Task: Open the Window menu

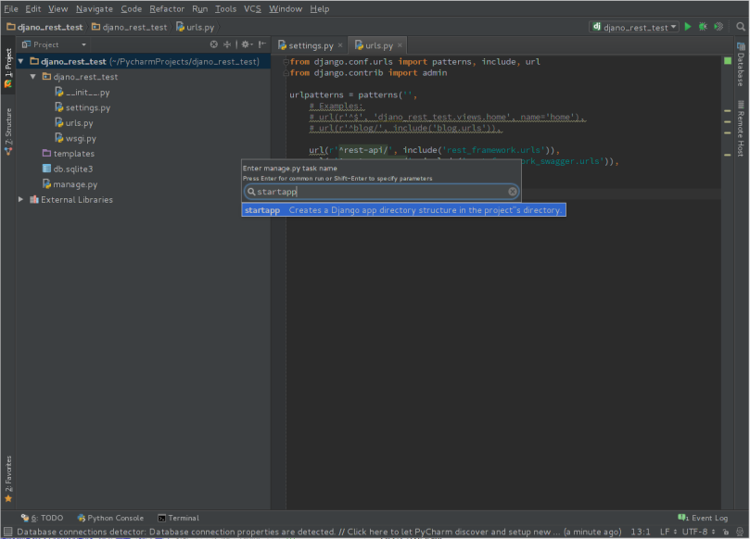Action: (x=286, y=8)
